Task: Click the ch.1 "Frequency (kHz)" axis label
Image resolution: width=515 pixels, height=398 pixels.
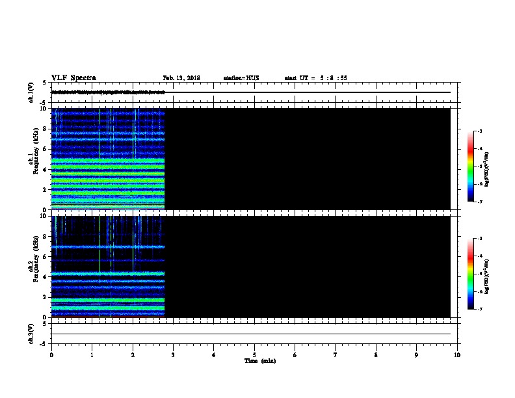Action: point(36,151)
